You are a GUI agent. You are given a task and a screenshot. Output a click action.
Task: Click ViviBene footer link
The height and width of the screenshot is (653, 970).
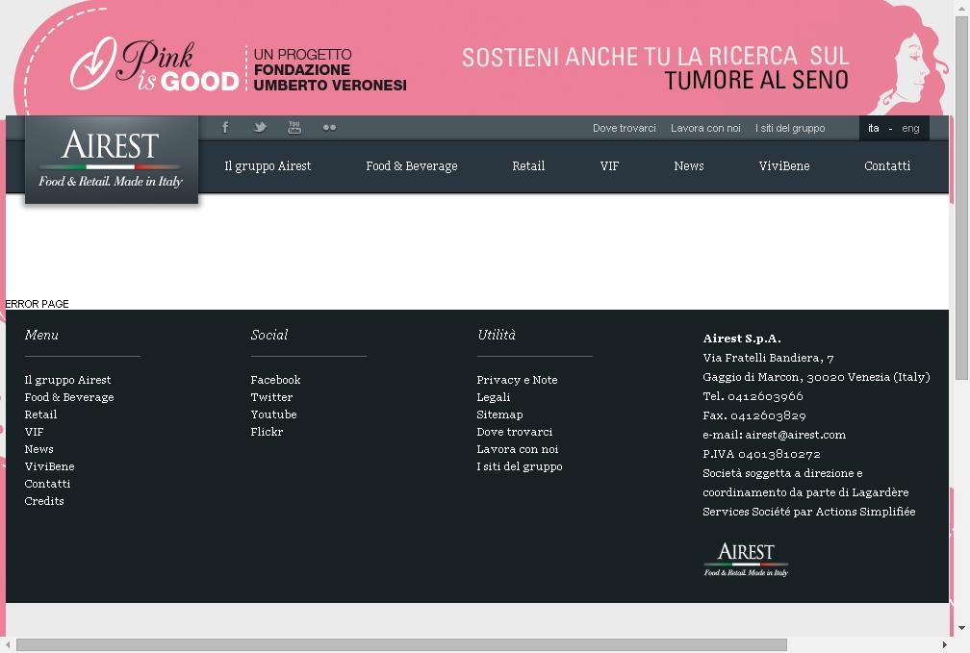point(49,466)
